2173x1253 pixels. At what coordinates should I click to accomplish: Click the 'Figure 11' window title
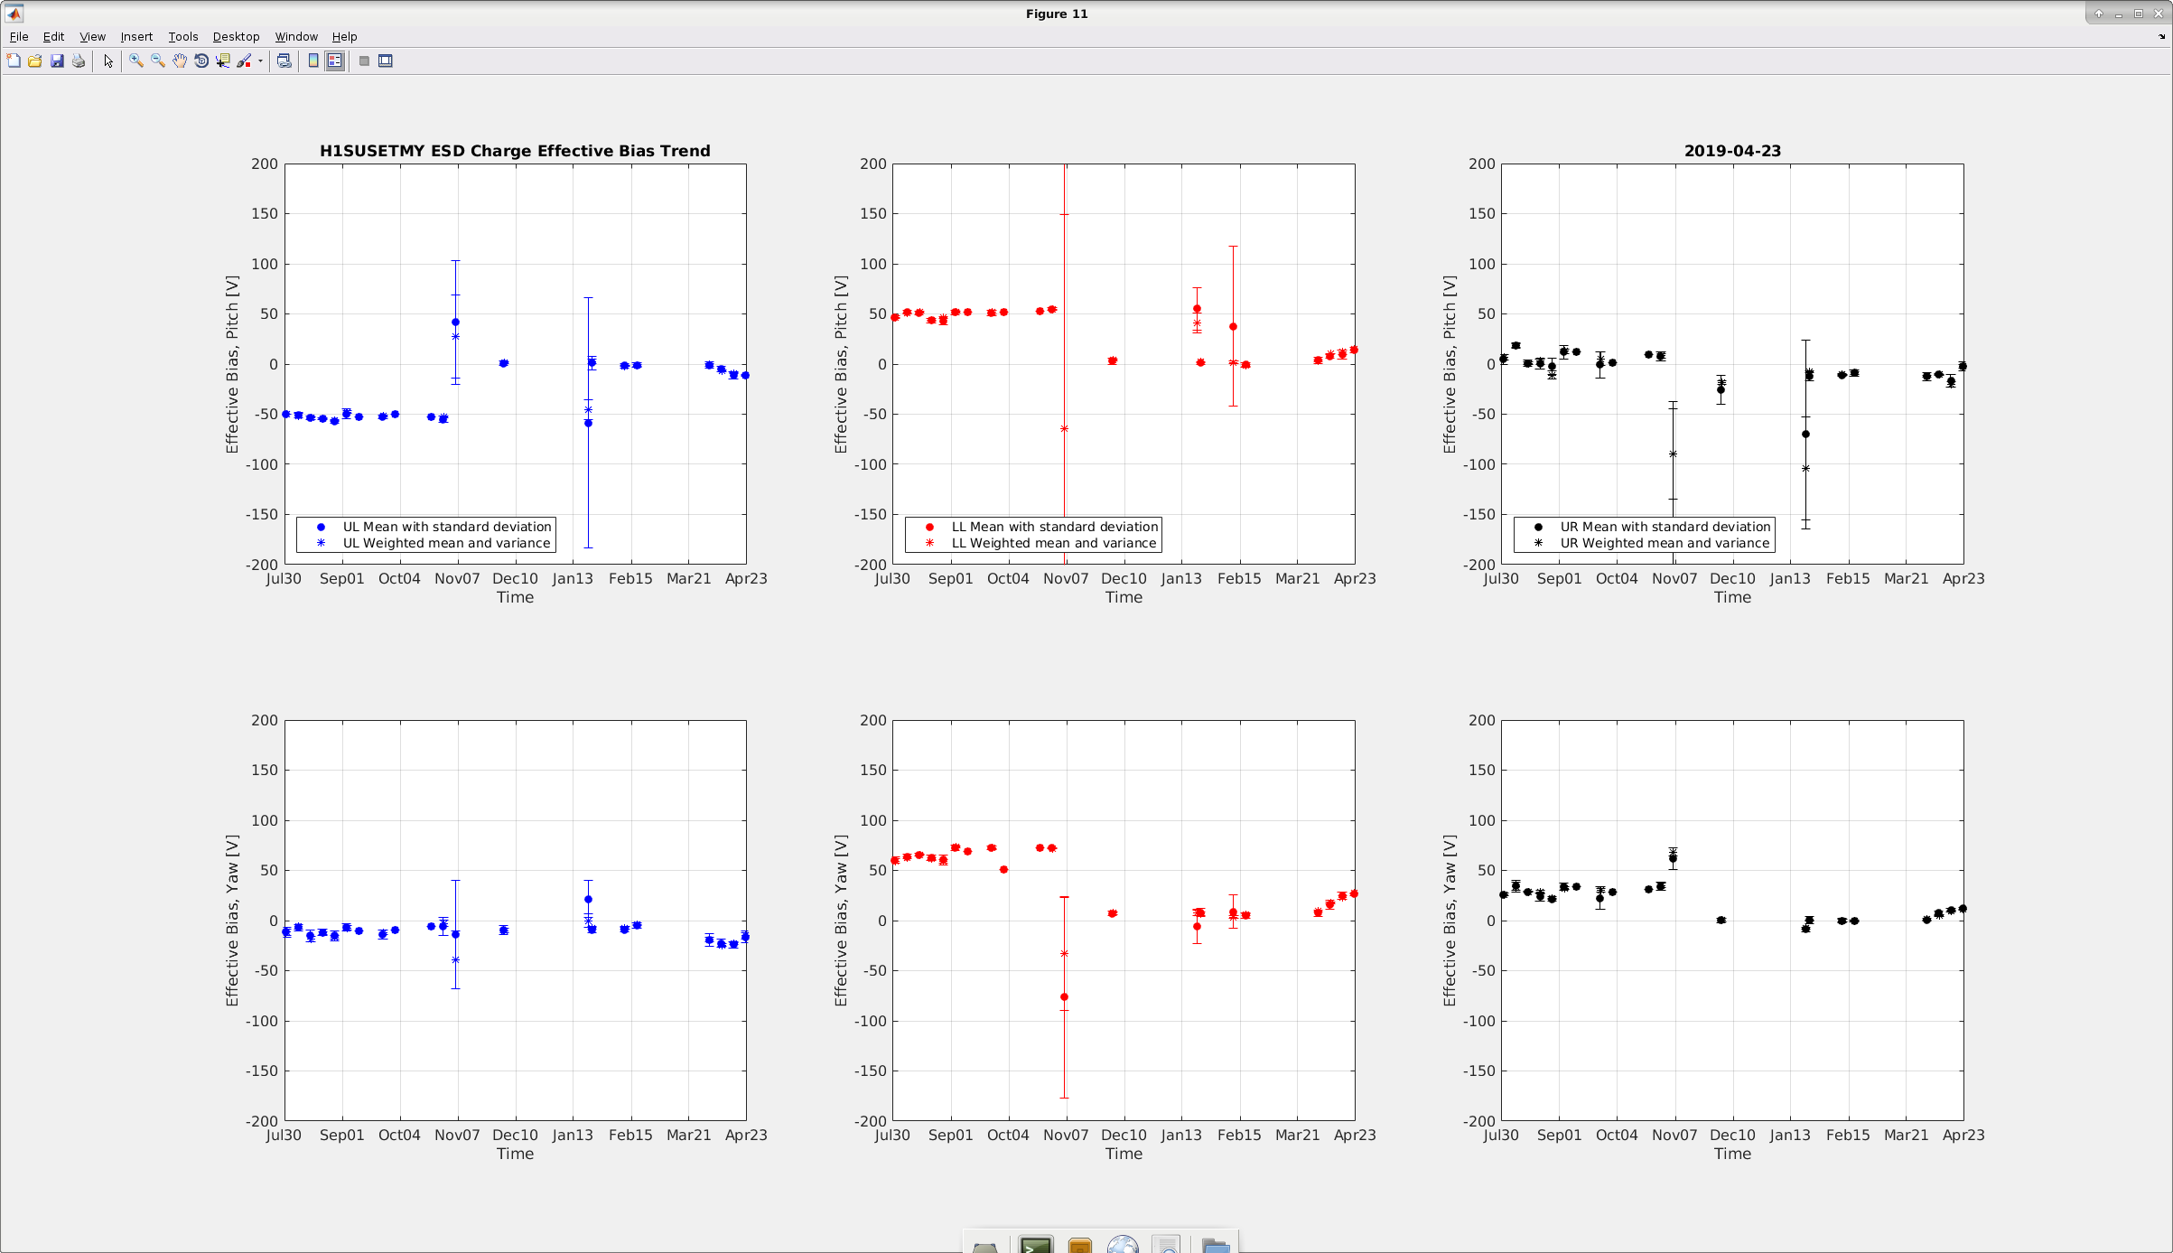tap(1057, 14)
